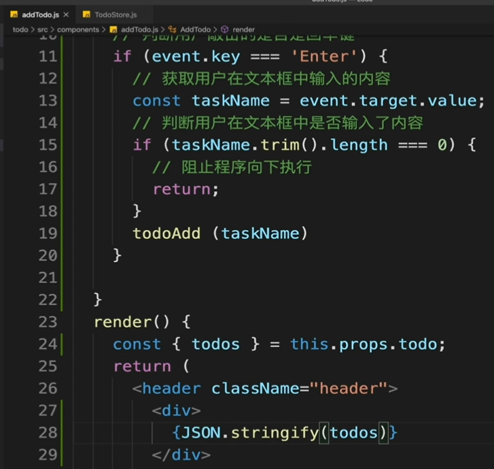The image size is (494, 469).
Task: Click the method cube icon before render breadcrumb
Action: click(224, 30)
